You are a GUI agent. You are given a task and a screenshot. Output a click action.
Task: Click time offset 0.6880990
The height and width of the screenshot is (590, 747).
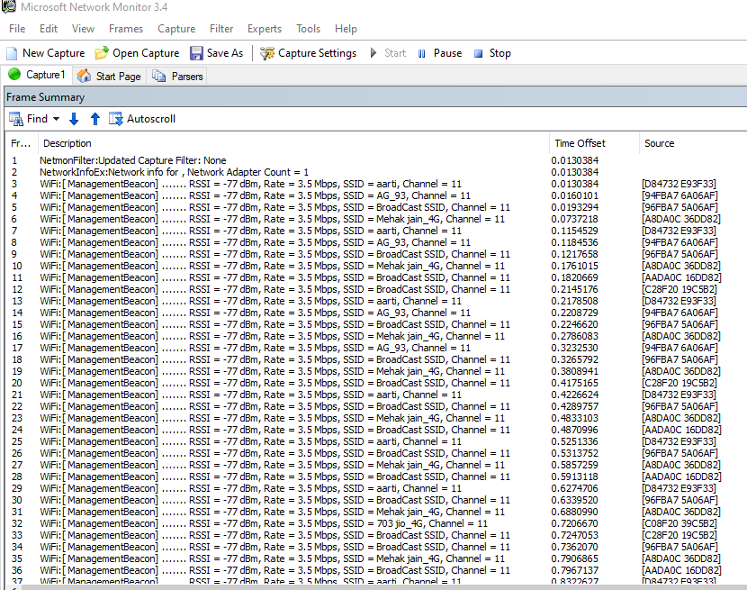(574, 512)
